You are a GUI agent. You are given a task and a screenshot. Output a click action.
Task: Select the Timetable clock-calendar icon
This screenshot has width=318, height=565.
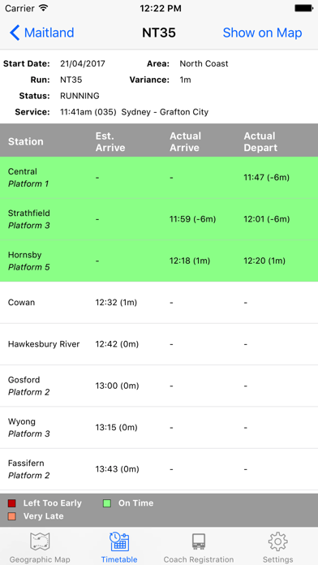coord(119,541)
